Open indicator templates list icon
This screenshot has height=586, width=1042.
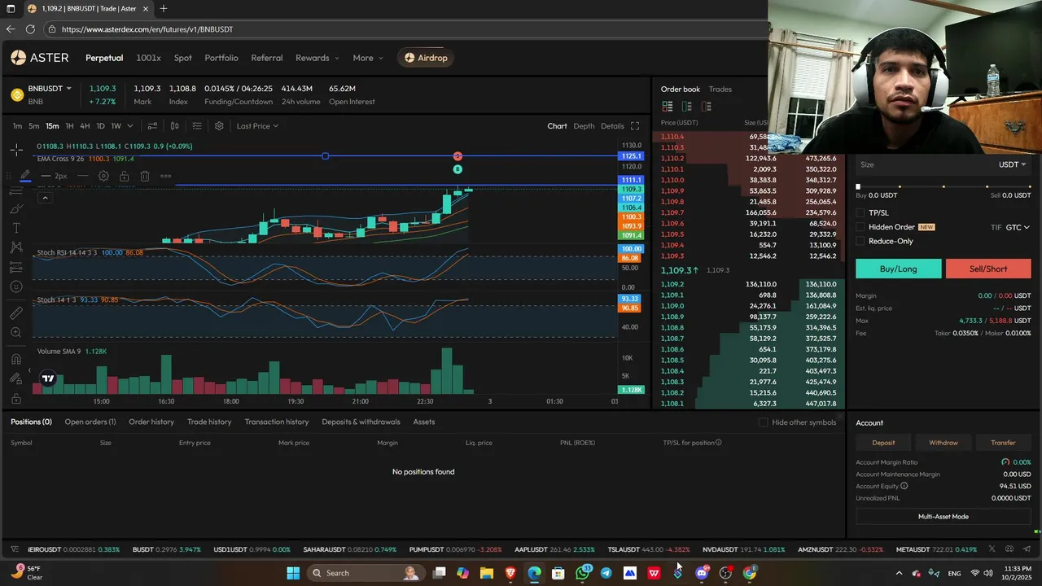(197, 126)
